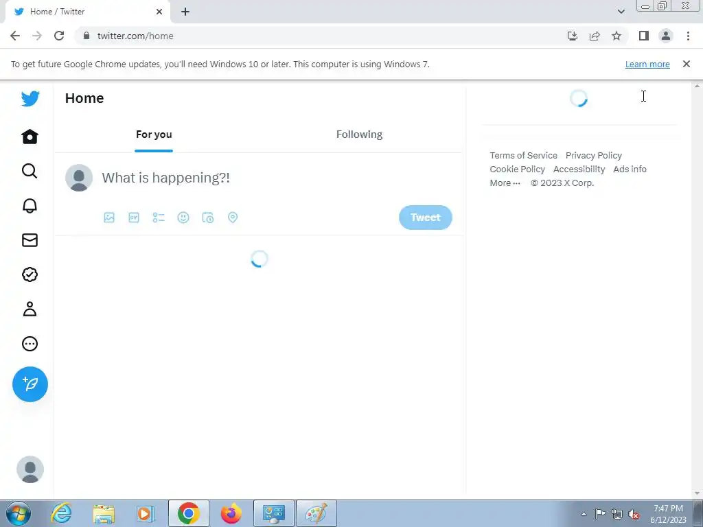Switch to Firefox in the taskbar
Image resolution: width=703 pixels, height=527 pixels.
231,513
